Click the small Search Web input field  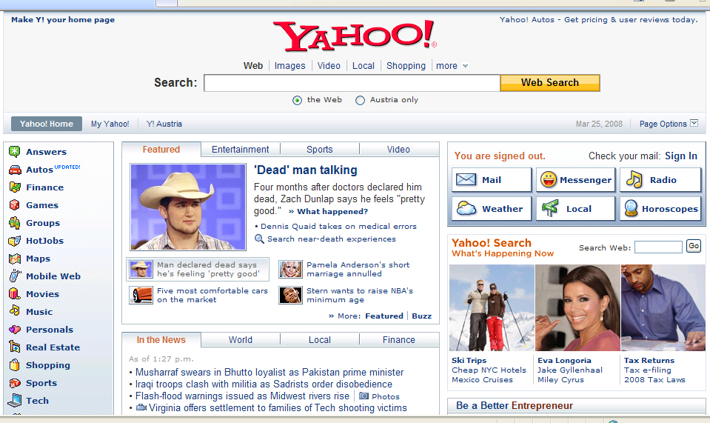tap(658, 247)
